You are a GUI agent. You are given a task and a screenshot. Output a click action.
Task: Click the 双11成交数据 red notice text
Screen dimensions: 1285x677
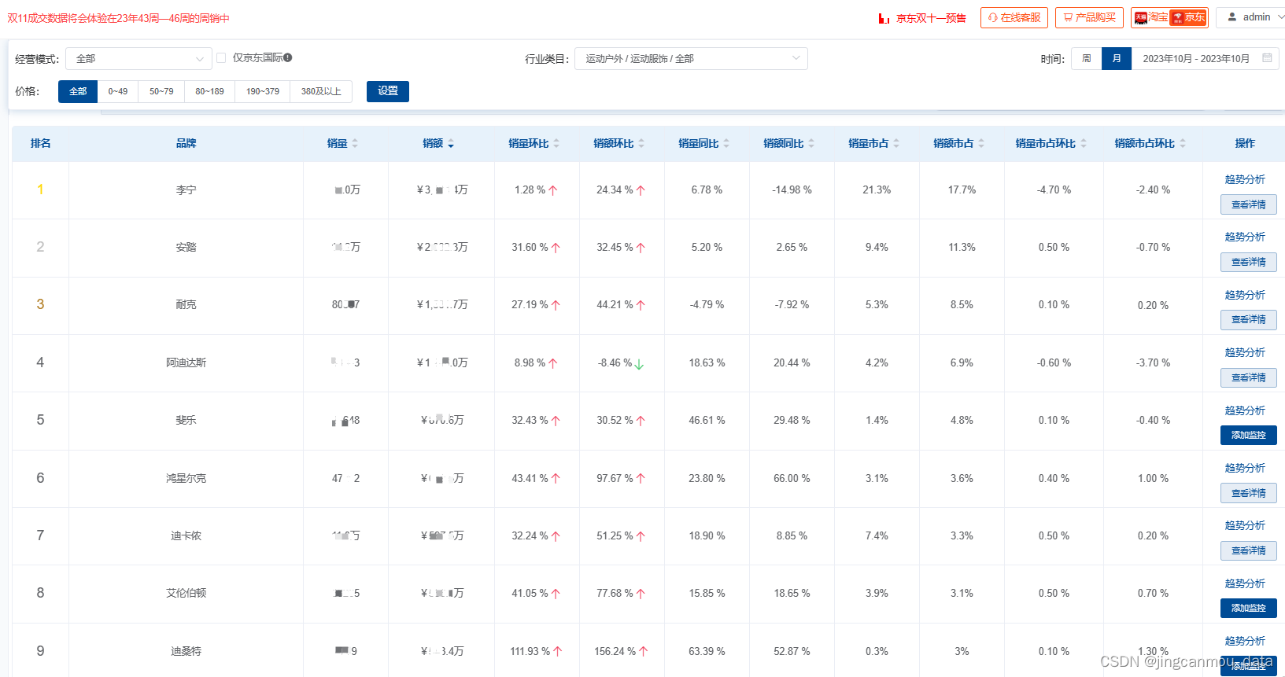[x=118, y=18]
